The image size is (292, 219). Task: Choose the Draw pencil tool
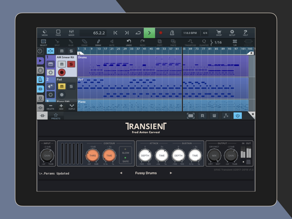coord(98,43)
